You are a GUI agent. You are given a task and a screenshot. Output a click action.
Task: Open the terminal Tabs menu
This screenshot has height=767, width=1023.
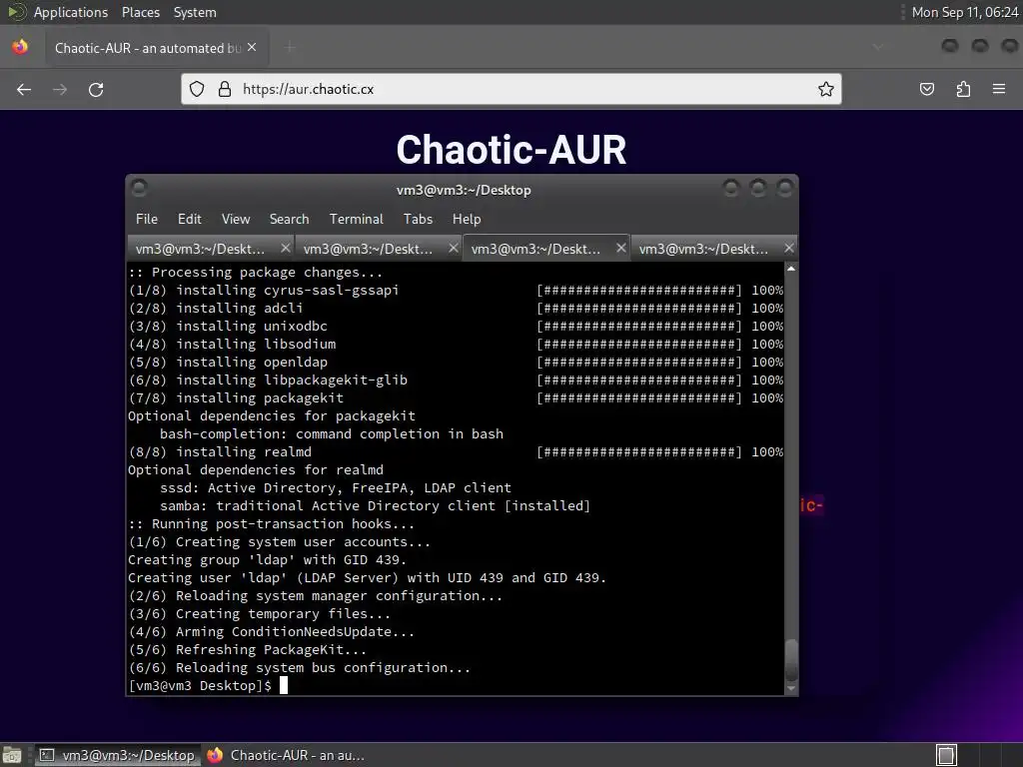click(x=418, y=219)
